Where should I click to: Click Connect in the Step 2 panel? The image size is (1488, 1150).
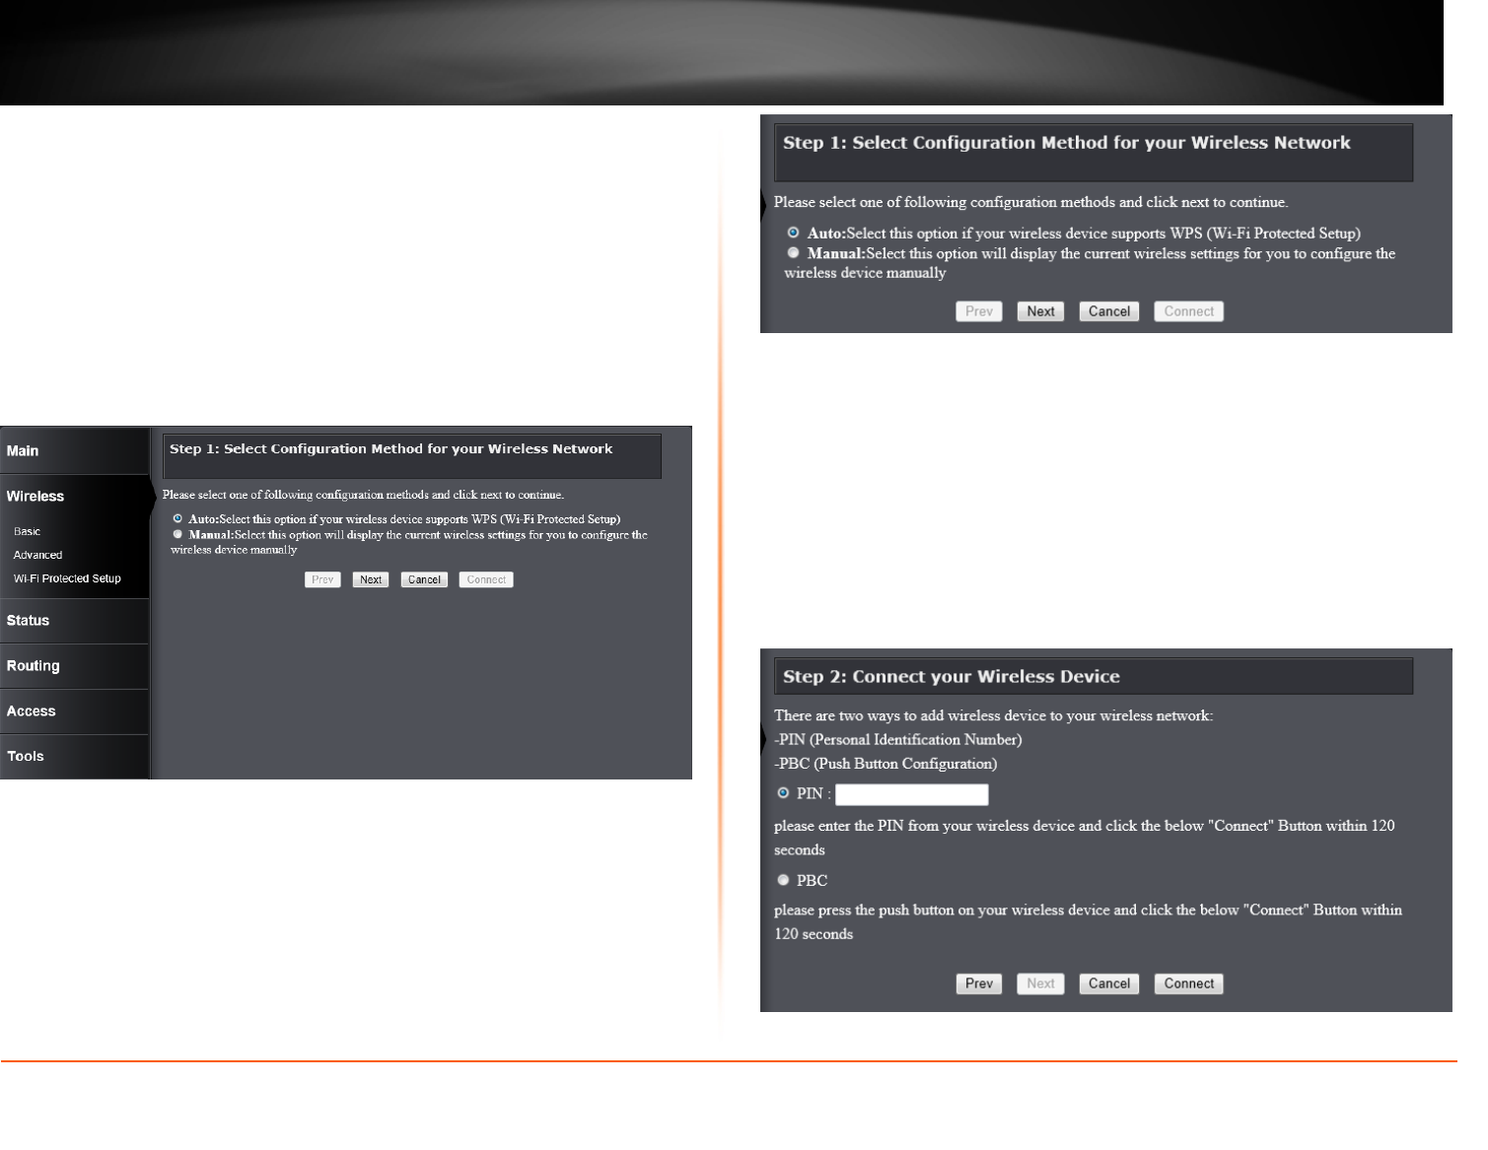(1189, 983)
